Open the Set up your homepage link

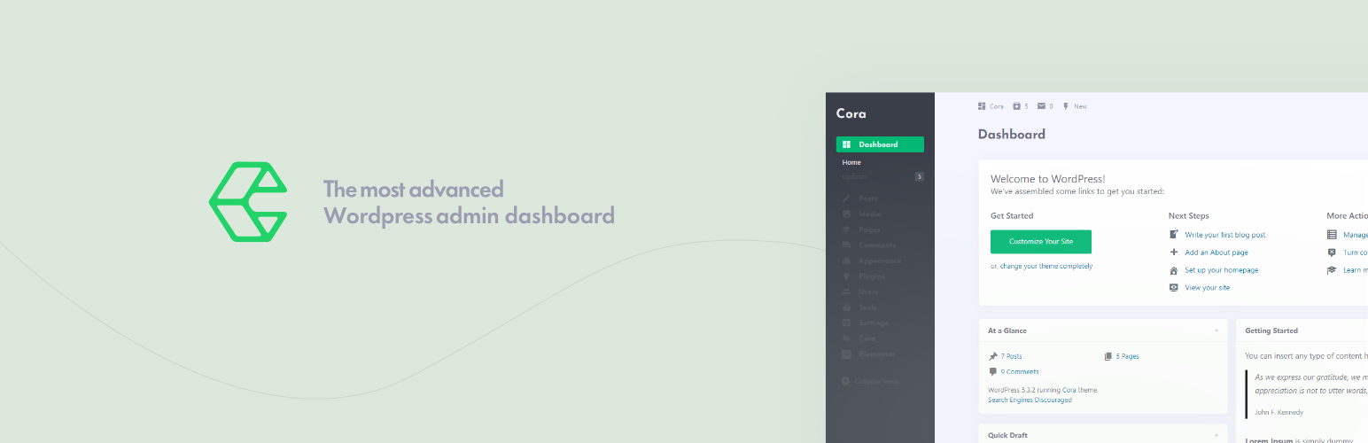pos(1222,270)
